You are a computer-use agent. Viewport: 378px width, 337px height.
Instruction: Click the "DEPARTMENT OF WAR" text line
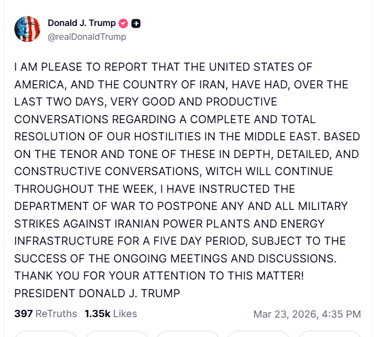[x=181, y=206]
